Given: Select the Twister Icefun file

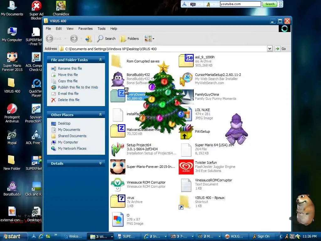Looking at the screenshot, I should [x=207, y=167].
